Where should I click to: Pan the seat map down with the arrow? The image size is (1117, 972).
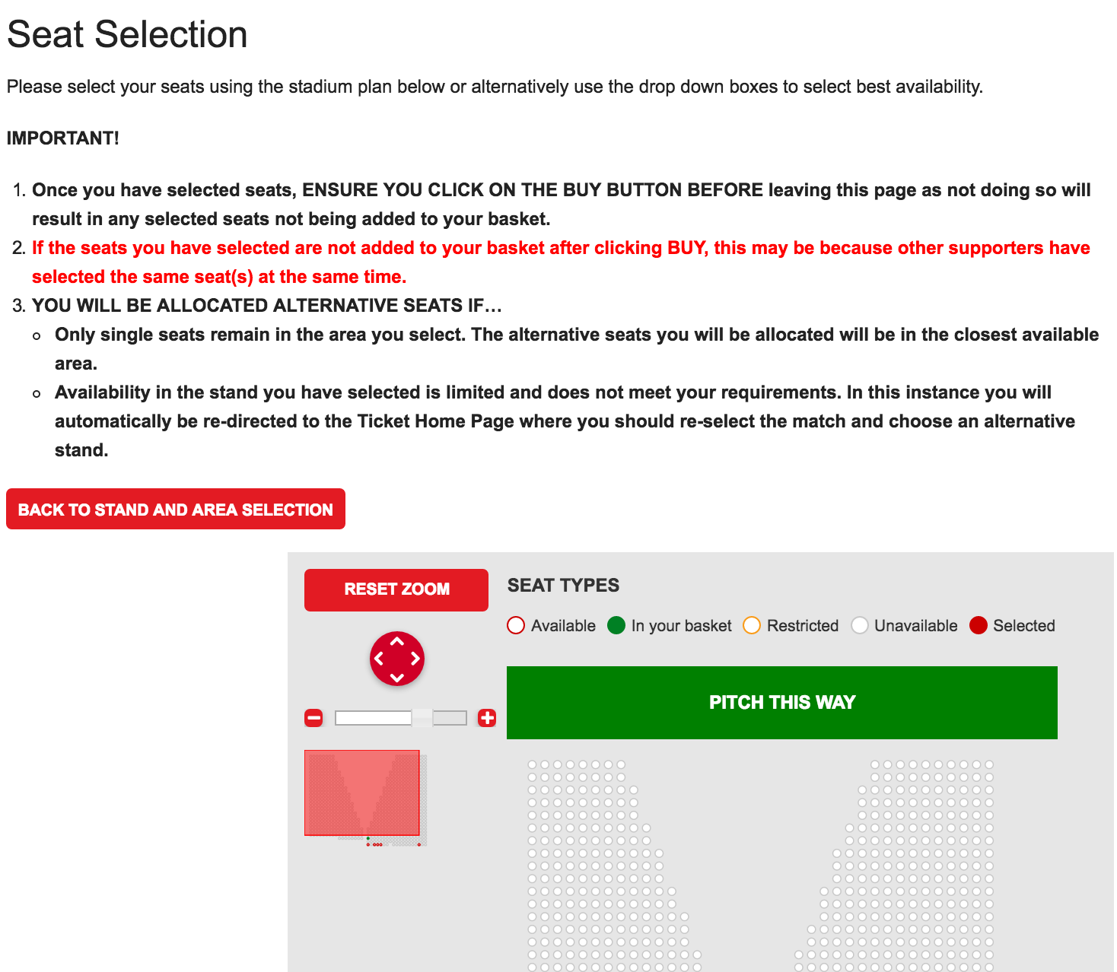(396, 676)
